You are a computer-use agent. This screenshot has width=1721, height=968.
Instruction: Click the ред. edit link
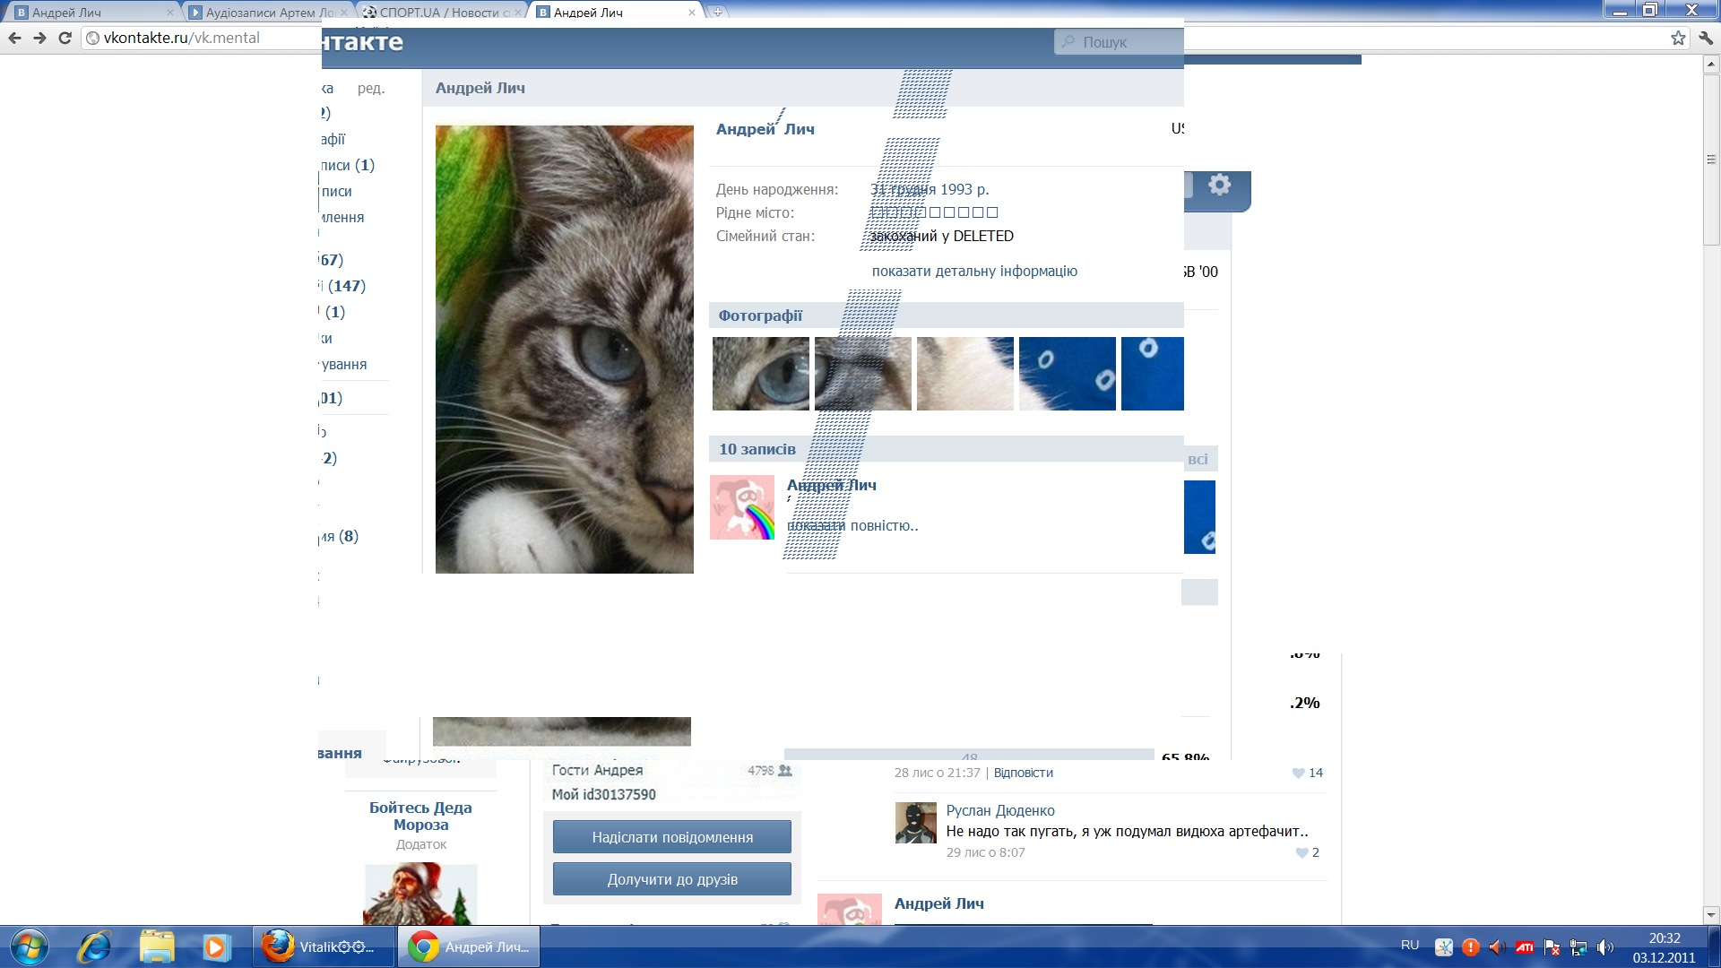click(371, 88)
